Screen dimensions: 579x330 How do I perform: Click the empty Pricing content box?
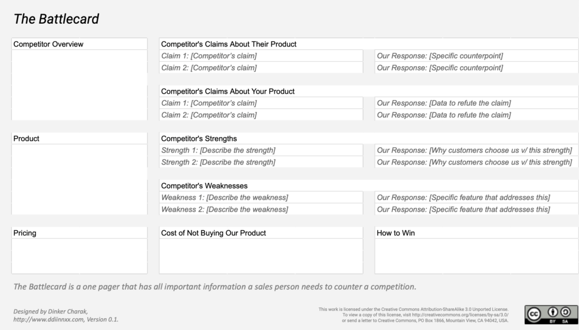click(79, 256)
